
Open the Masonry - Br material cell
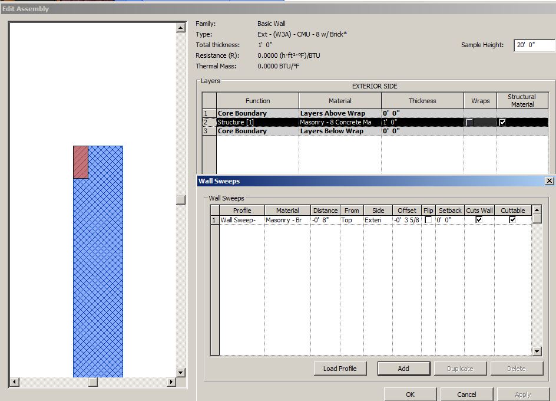[287, 220]
